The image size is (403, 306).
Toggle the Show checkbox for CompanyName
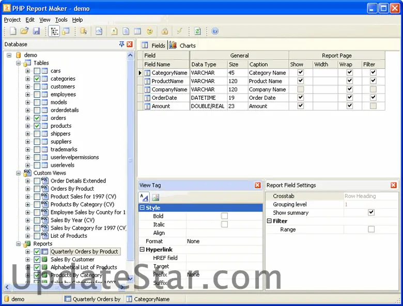coord(301,89)
